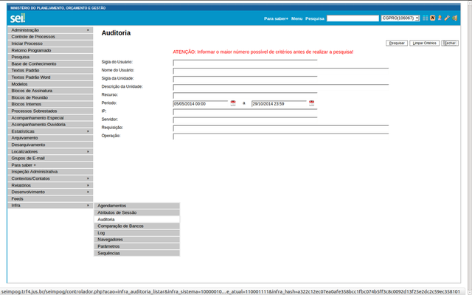Click the wrench system settings icon
The width and height of the screenshot is (472, 295).
[x=447, y=17]
